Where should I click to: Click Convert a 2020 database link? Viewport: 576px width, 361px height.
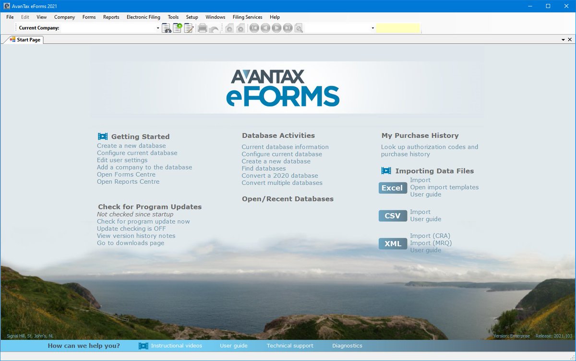(x=280, y=176)
